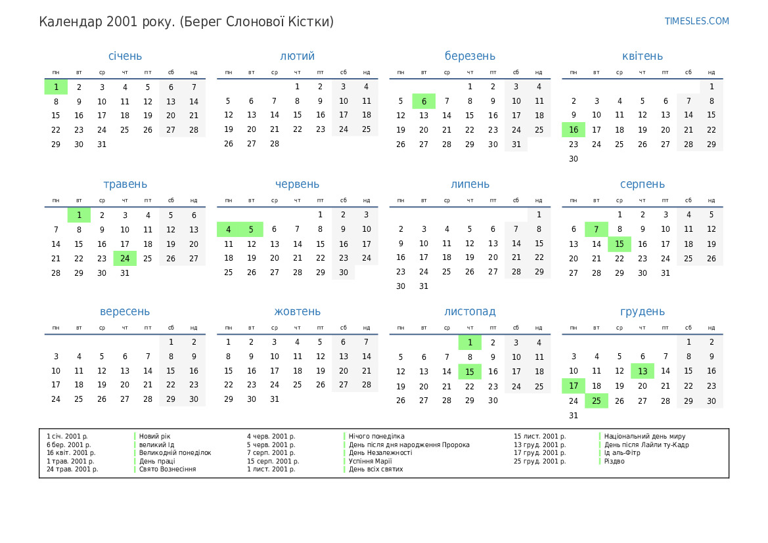Click highlighted 24 in травень
Screen dimensions: 768x543
click(x=125, y=258)
